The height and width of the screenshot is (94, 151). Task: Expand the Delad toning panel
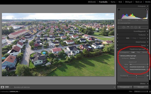[147, 42]
